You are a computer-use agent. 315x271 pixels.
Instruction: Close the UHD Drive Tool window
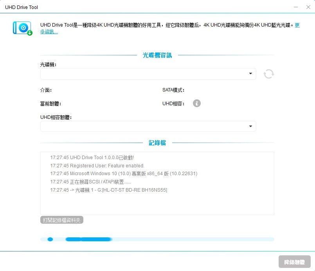click(308, 7)
